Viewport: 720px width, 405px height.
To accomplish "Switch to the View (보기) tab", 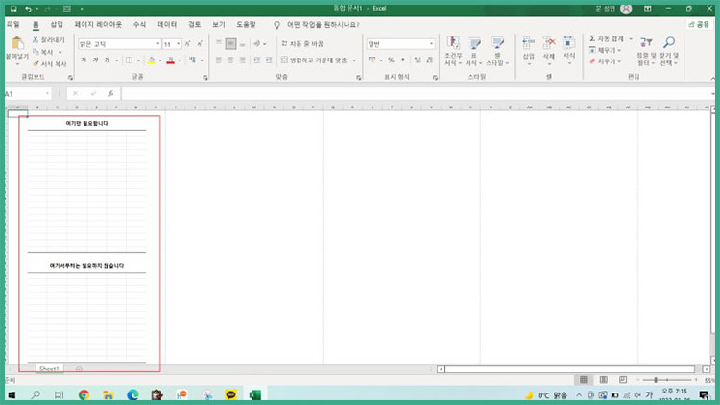I will coord(219,24).
